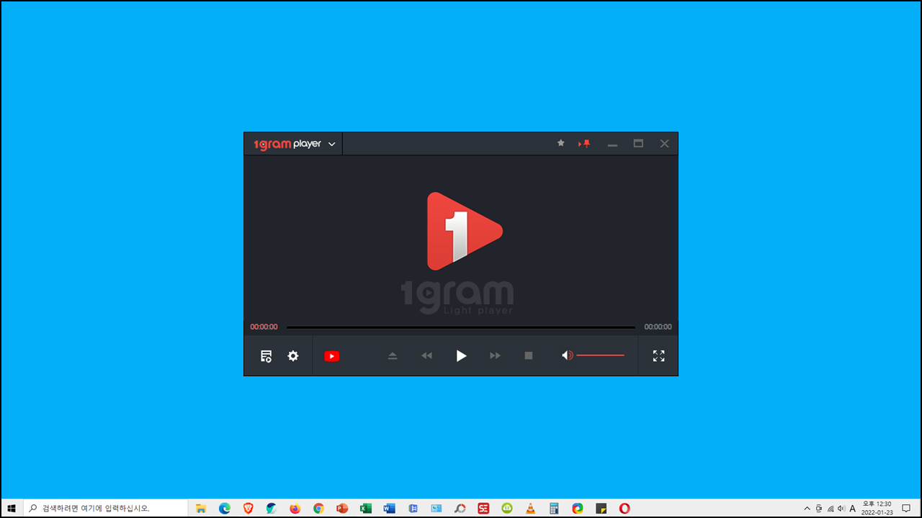Open VLC media player from taskbar
The height and width of the screenshot is (518, 922).
[x=530, y=508]
